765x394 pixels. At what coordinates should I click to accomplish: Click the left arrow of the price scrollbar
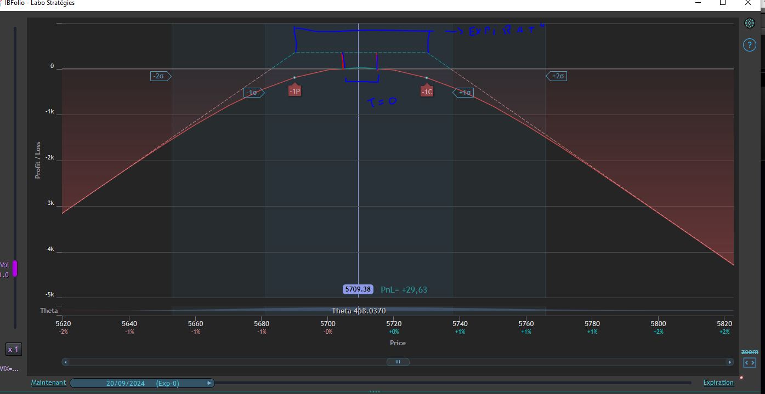click(66, 362)
